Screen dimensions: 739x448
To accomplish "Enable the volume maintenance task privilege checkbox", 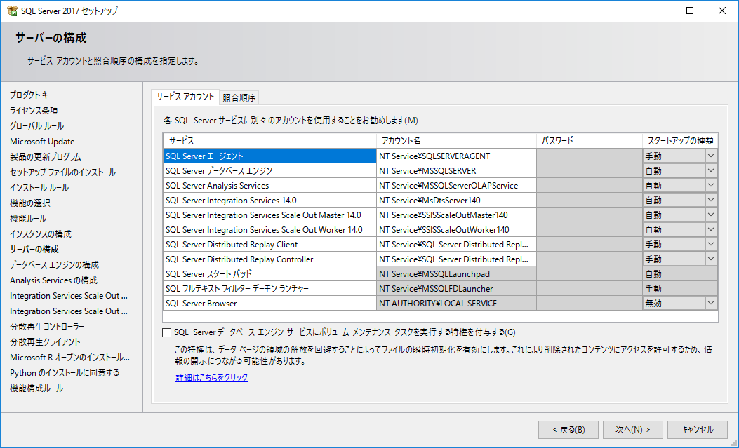I will [166, 332].
